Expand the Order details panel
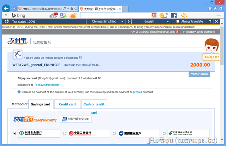The height and width of the screenshot is (146, 226). 199,74
